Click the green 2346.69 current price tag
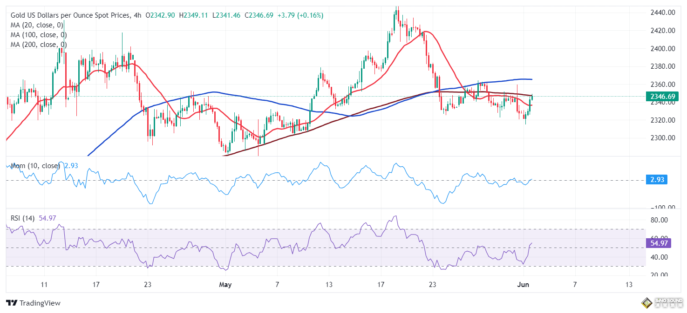 coord(660,97)
